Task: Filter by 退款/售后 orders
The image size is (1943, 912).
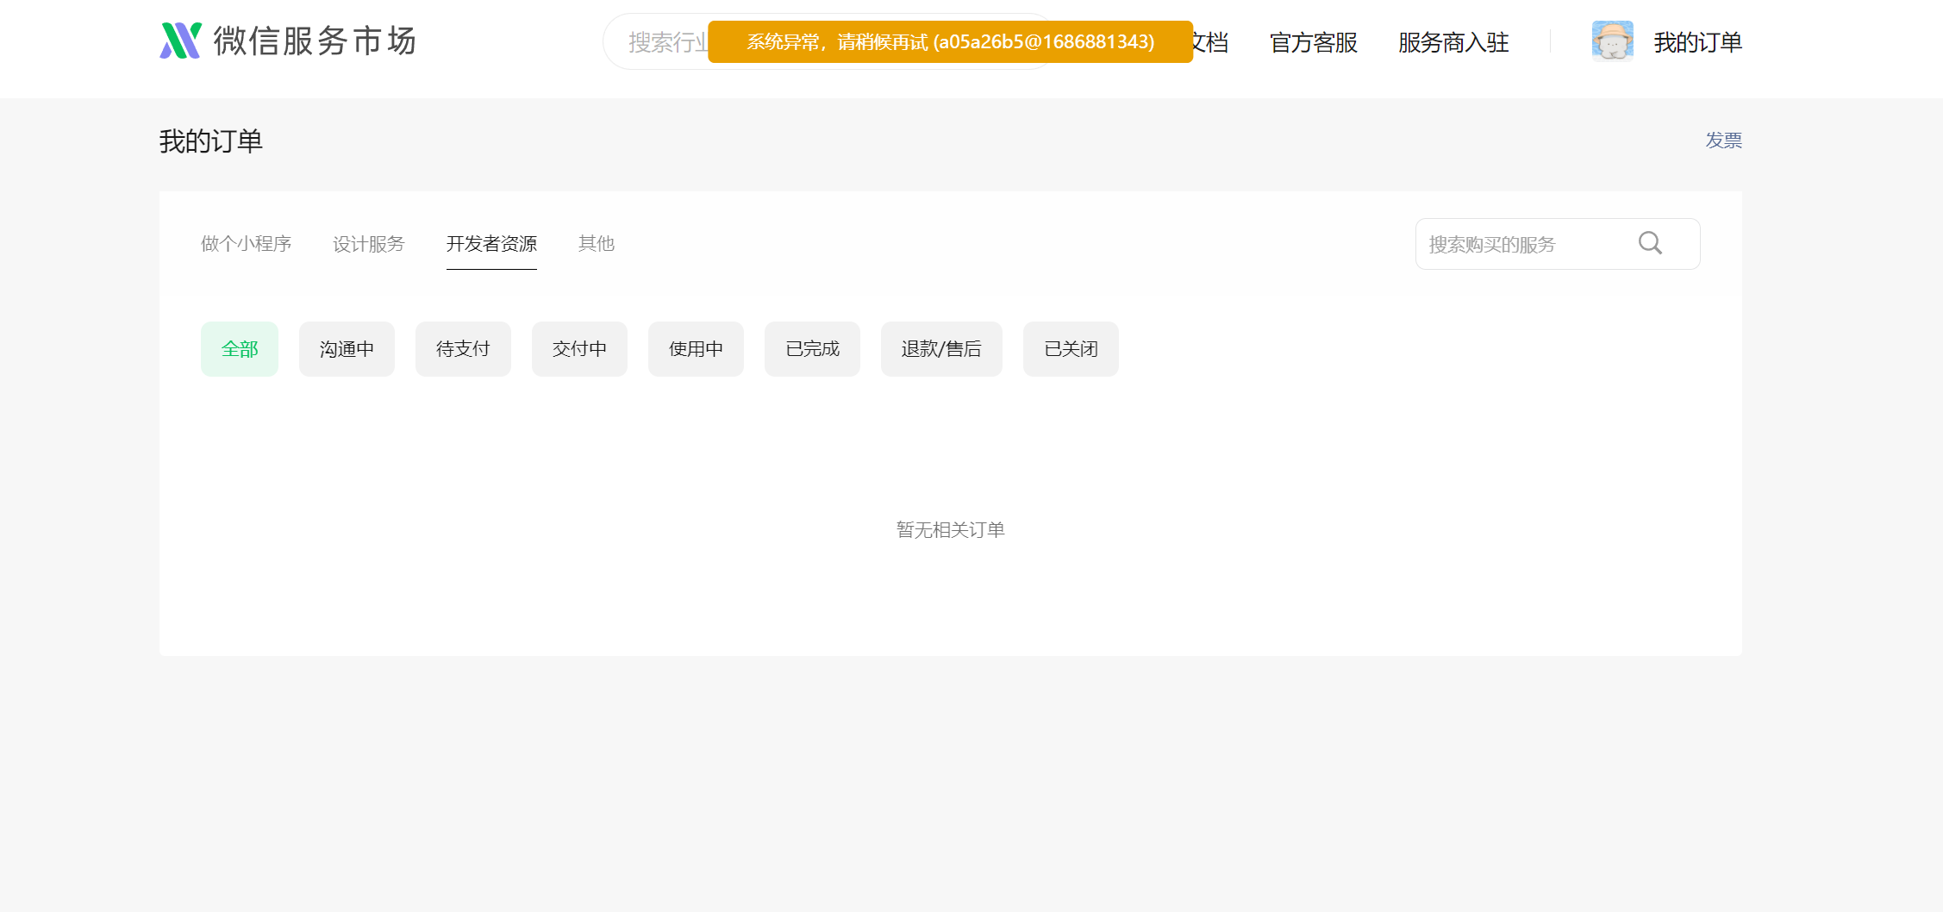Action: pos(941,349)
